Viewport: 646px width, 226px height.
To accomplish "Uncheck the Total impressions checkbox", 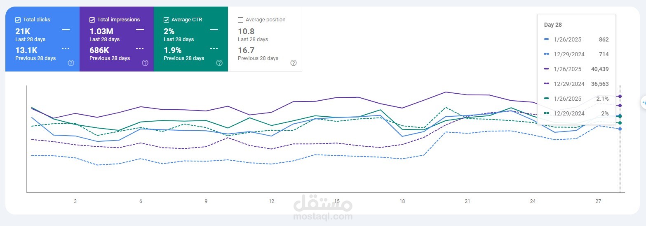I will [92, 20].
